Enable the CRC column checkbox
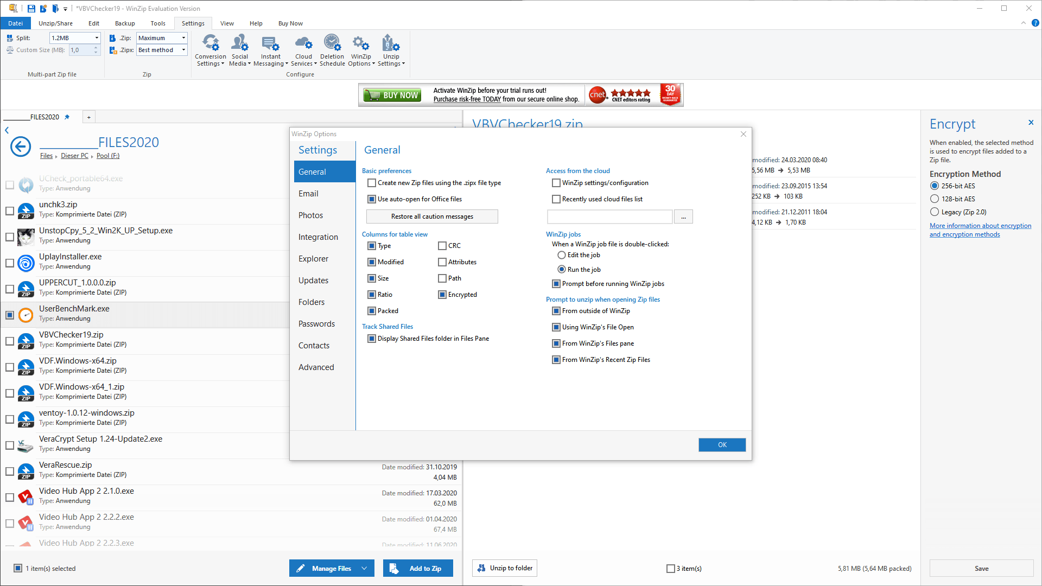 [442, 246]
